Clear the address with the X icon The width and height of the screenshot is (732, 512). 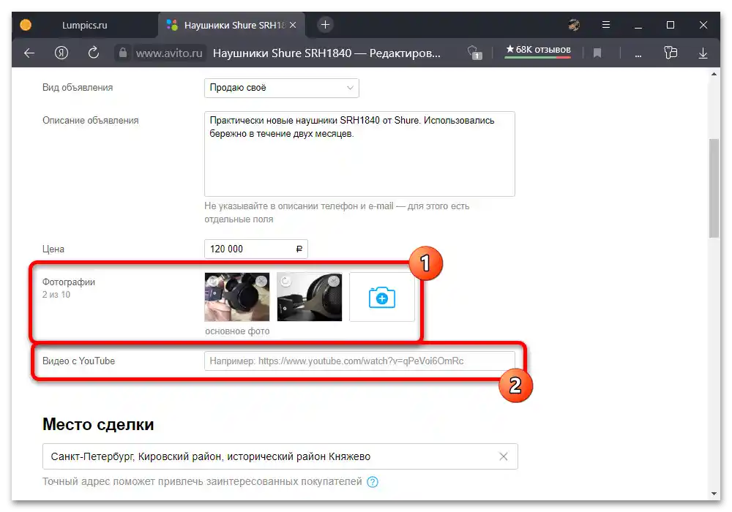point(504,456)
